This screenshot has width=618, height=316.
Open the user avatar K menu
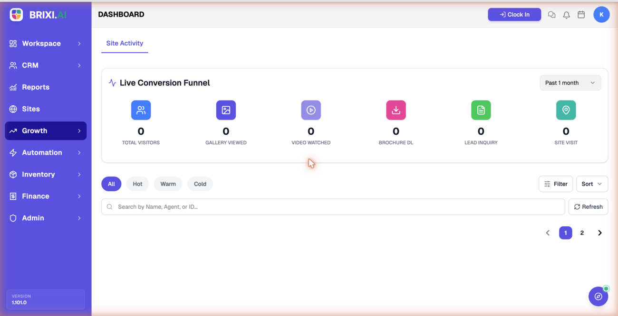[601, 15]
